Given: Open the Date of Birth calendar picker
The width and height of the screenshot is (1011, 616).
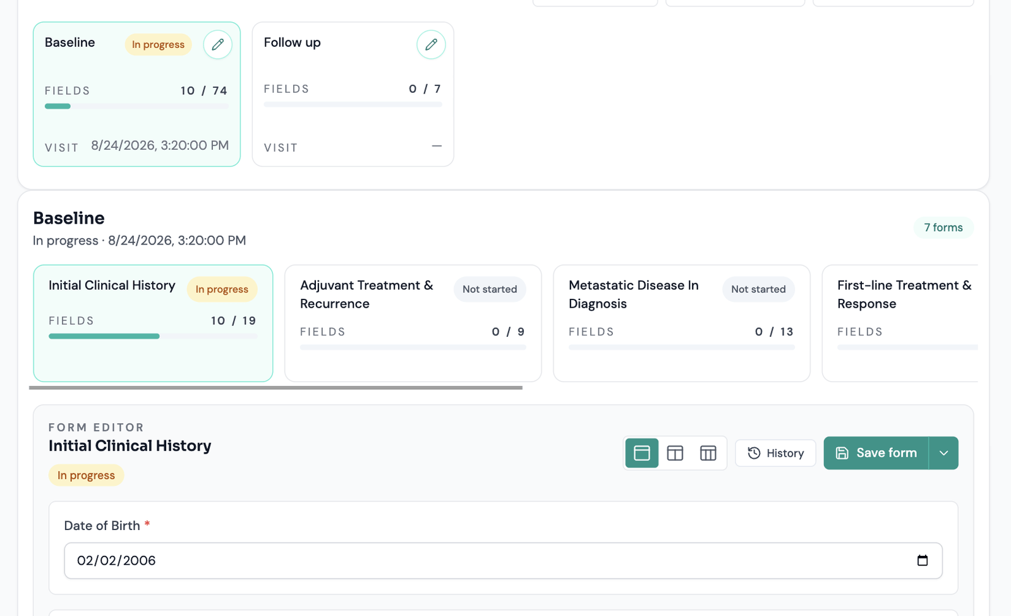Looking at the screenshot, I should [923, 560].
